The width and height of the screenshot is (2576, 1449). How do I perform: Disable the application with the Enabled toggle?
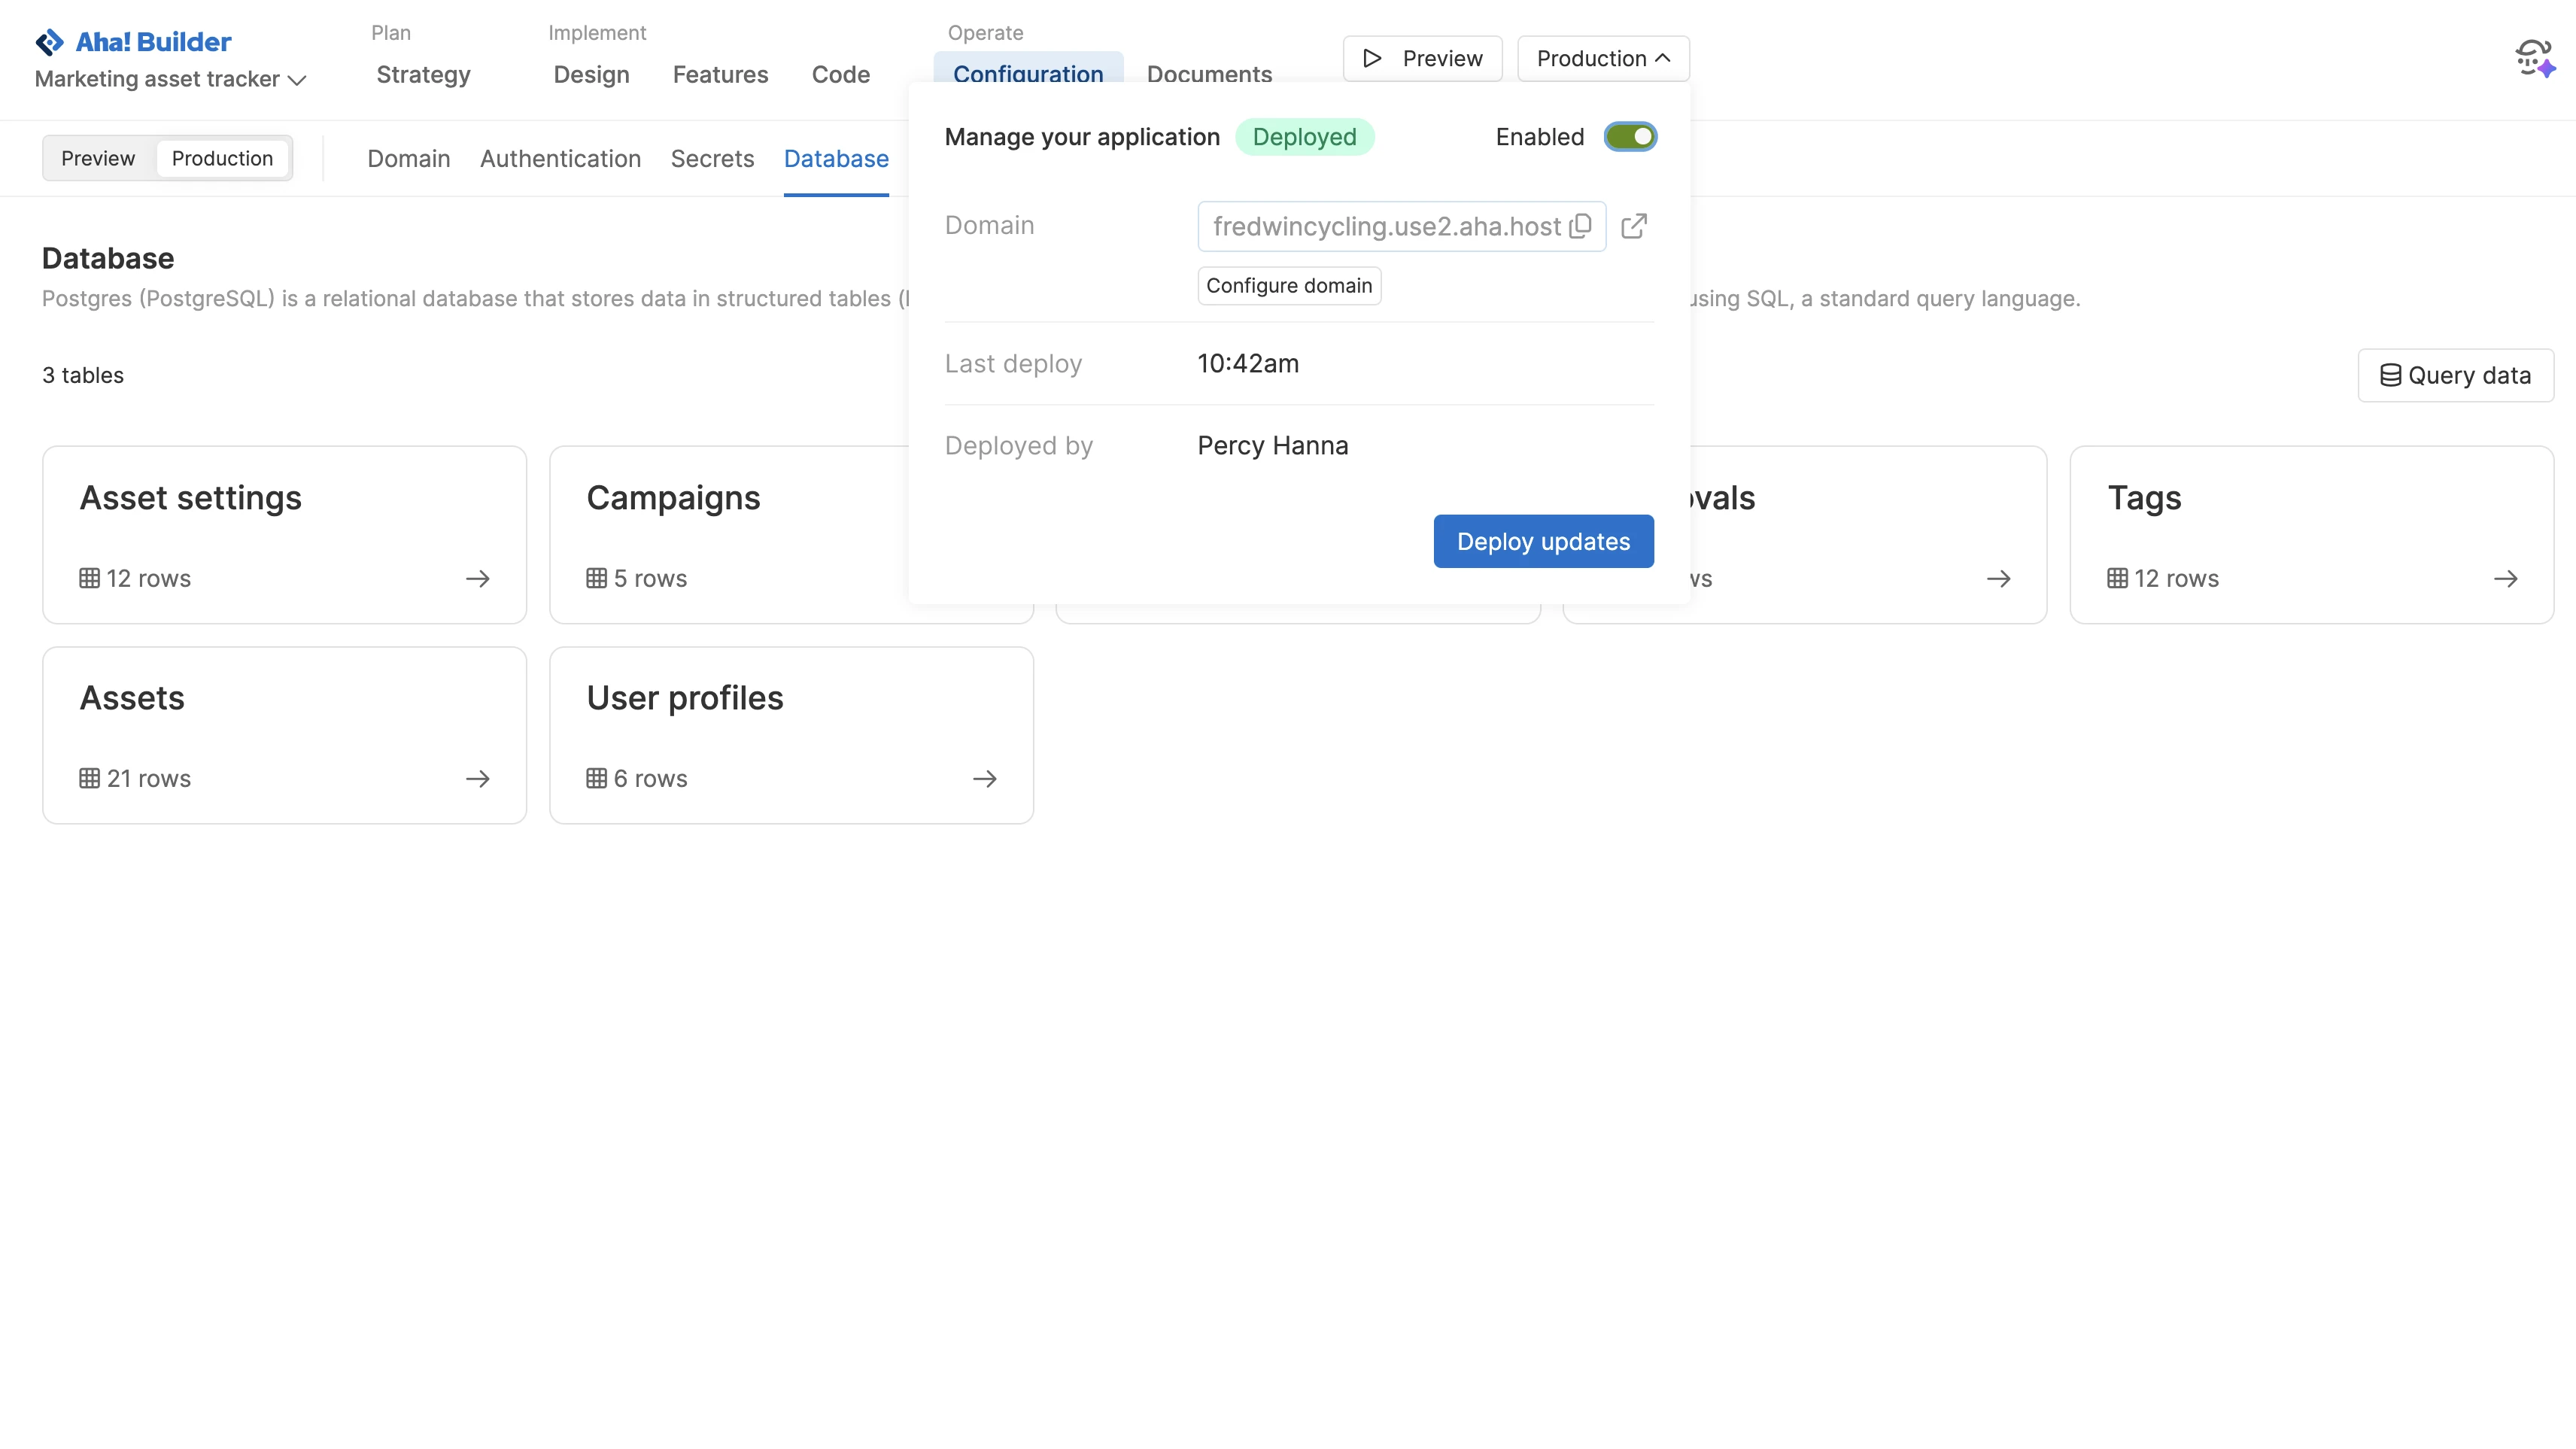point(1631,136)
